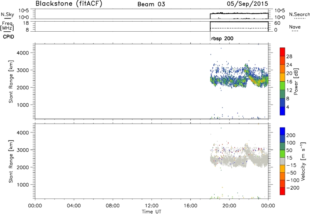Click the '16:00' time axis tick label
Image resolution: width=310 pixels, height=214 pixels.
(x=190, y=206)
